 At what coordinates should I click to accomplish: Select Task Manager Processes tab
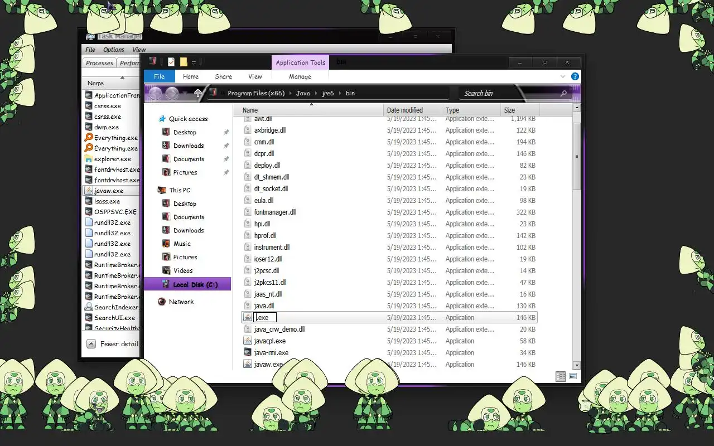point(99,63)
